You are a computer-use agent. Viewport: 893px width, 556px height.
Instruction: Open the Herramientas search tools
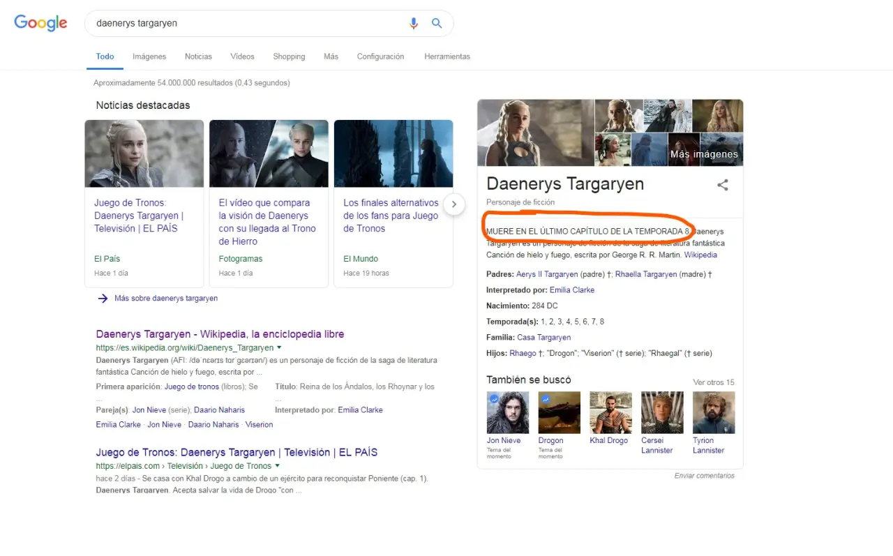coord(446,57)
